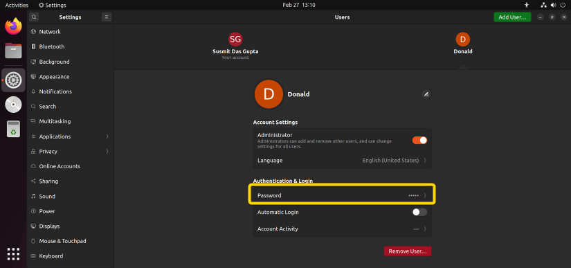
Task: Click the Sharing sidebar icon
Action: tap(33, 181)
